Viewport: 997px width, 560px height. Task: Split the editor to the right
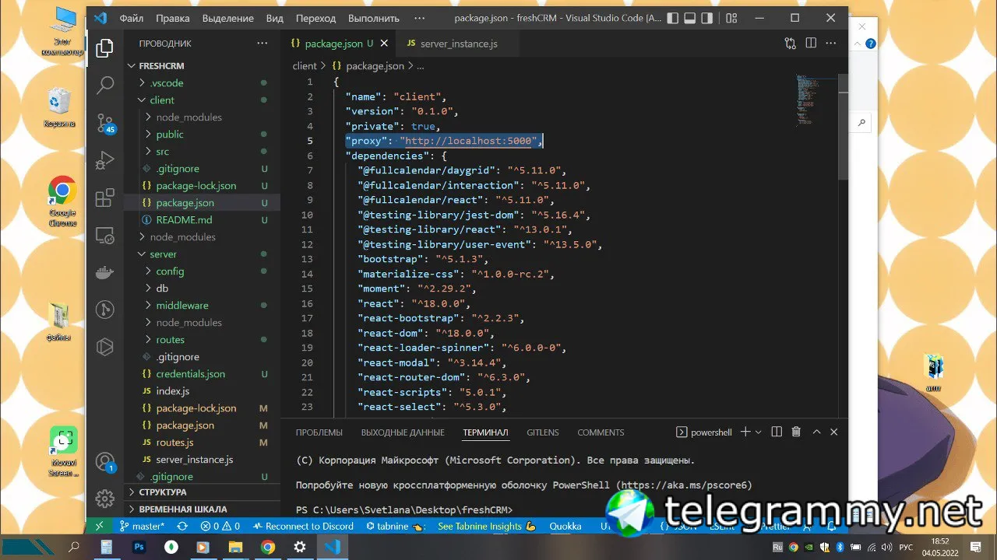point(811,44)
